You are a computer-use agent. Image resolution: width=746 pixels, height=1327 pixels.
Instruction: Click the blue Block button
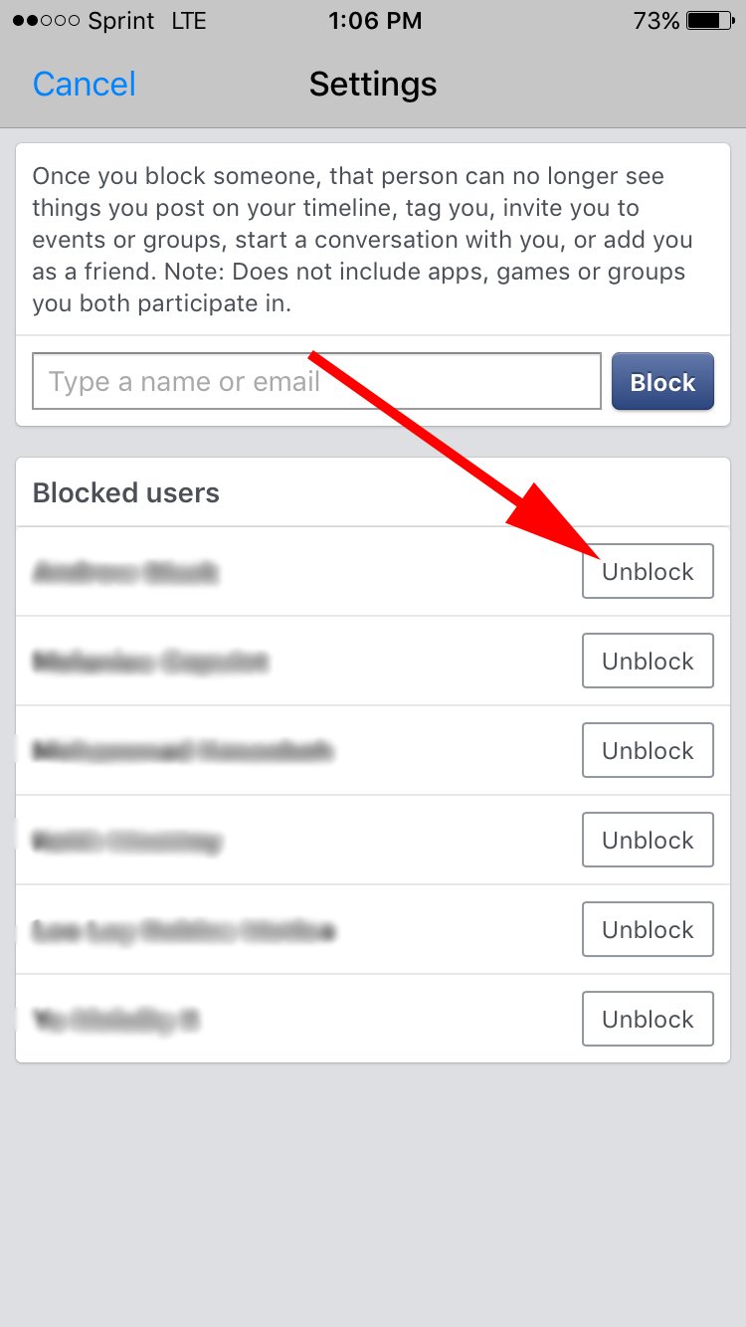[662, 381]
